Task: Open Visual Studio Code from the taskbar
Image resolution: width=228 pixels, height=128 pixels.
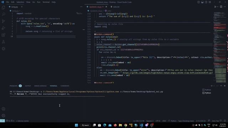Action: 141,125
